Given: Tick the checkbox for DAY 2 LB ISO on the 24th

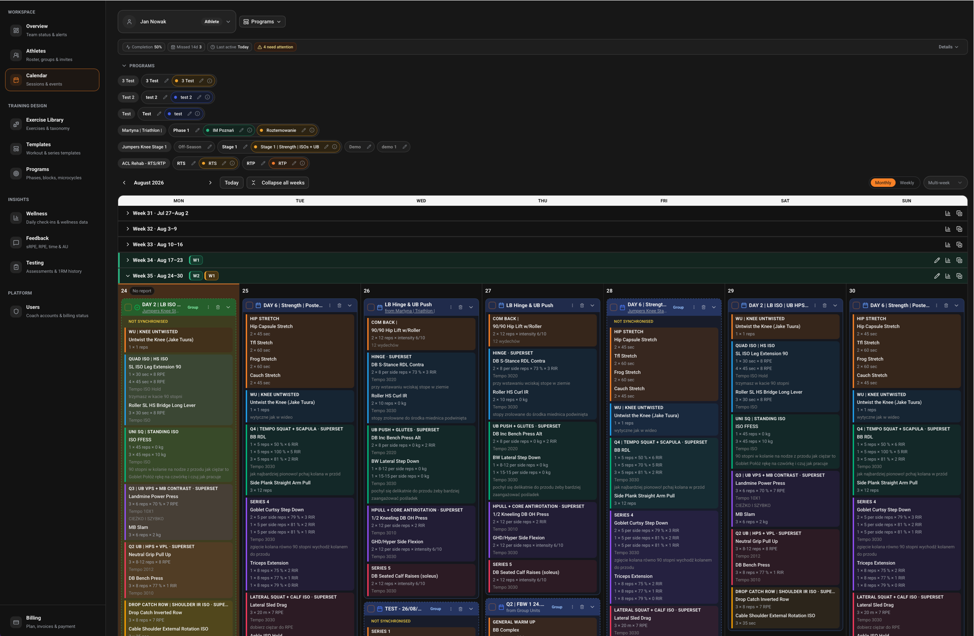Looking at the screenshot, I should tap(128, 307).
